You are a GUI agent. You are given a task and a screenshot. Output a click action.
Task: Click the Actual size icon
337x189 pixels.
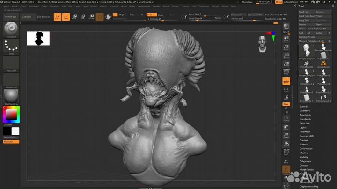(286, 56)
